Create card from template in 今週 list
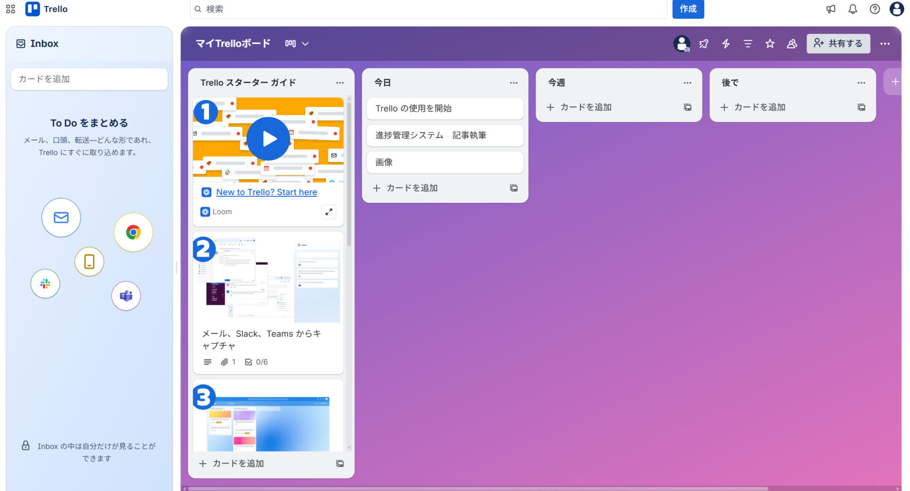This screenshot has width=910, height=491. [687, 107]
